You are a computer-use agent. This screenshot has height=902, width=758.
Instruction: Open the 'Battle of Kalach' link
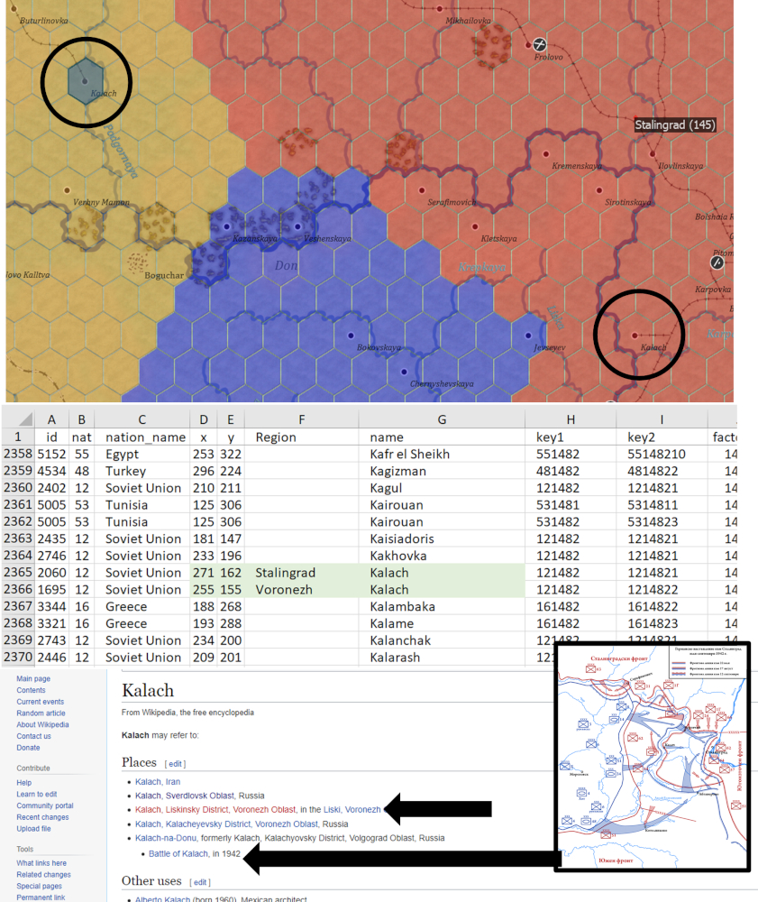click(178, 853)
